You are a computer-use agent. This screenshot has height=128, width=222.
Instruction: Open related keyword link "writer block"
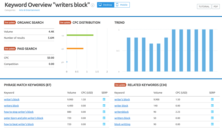tap(121, 106)
